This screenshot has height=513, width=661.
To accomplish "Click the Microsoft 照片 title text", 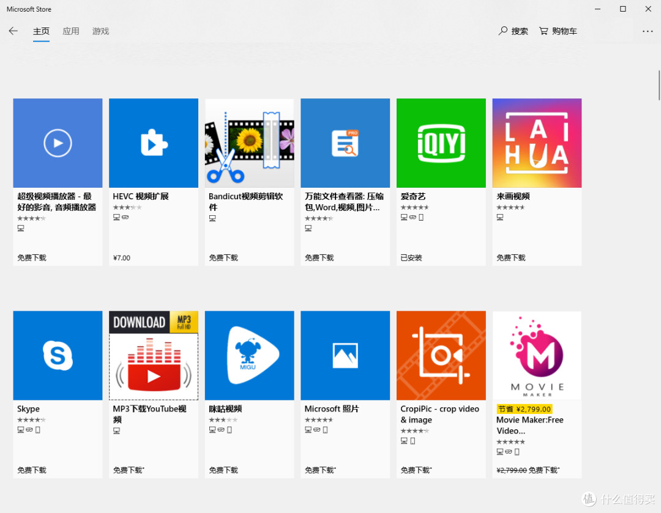I will coord(332,408).
